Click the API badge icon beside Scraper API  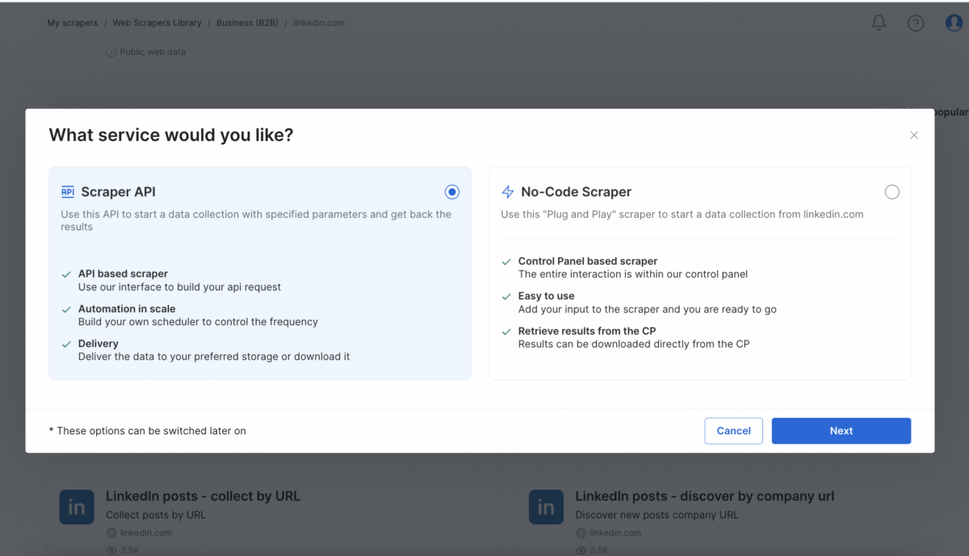[x=68, y=192]
